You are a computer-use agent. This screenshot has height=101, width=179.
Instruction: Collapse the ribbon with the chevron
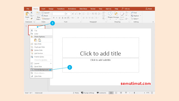pyautogui.click(x=153, y=22)
